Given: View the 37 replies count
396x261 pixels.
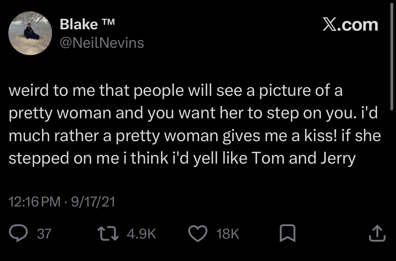Looking at the screenshot, I should [44, 234].
